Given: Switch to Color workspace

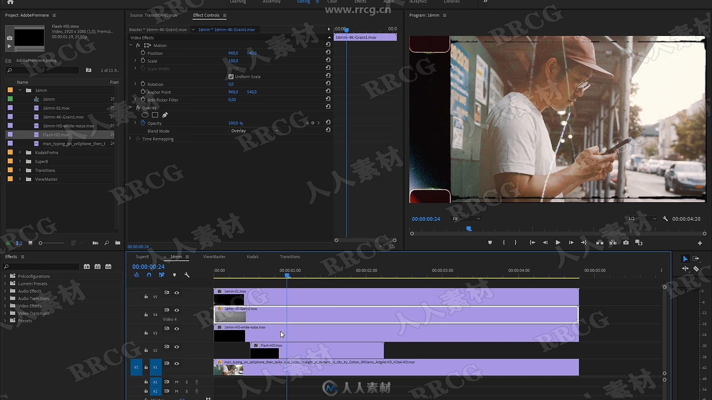Looking at the screenshot, I should tap(332, 2).
